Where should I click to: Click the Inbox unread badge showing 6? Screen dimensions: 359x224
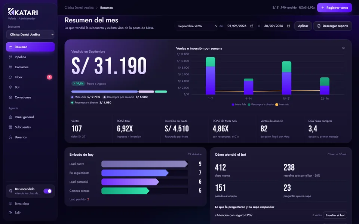(49, 77)
